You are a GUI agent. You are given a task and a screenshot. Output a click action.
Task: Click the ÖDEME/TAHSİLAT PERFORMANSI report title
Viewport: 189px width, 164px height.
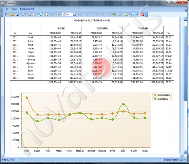[x=92, y=21]
